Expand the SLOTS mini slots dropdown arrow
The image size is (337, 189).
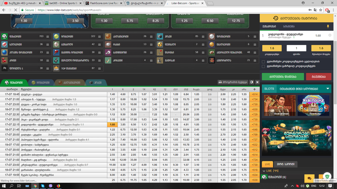(x=327, y=89)
